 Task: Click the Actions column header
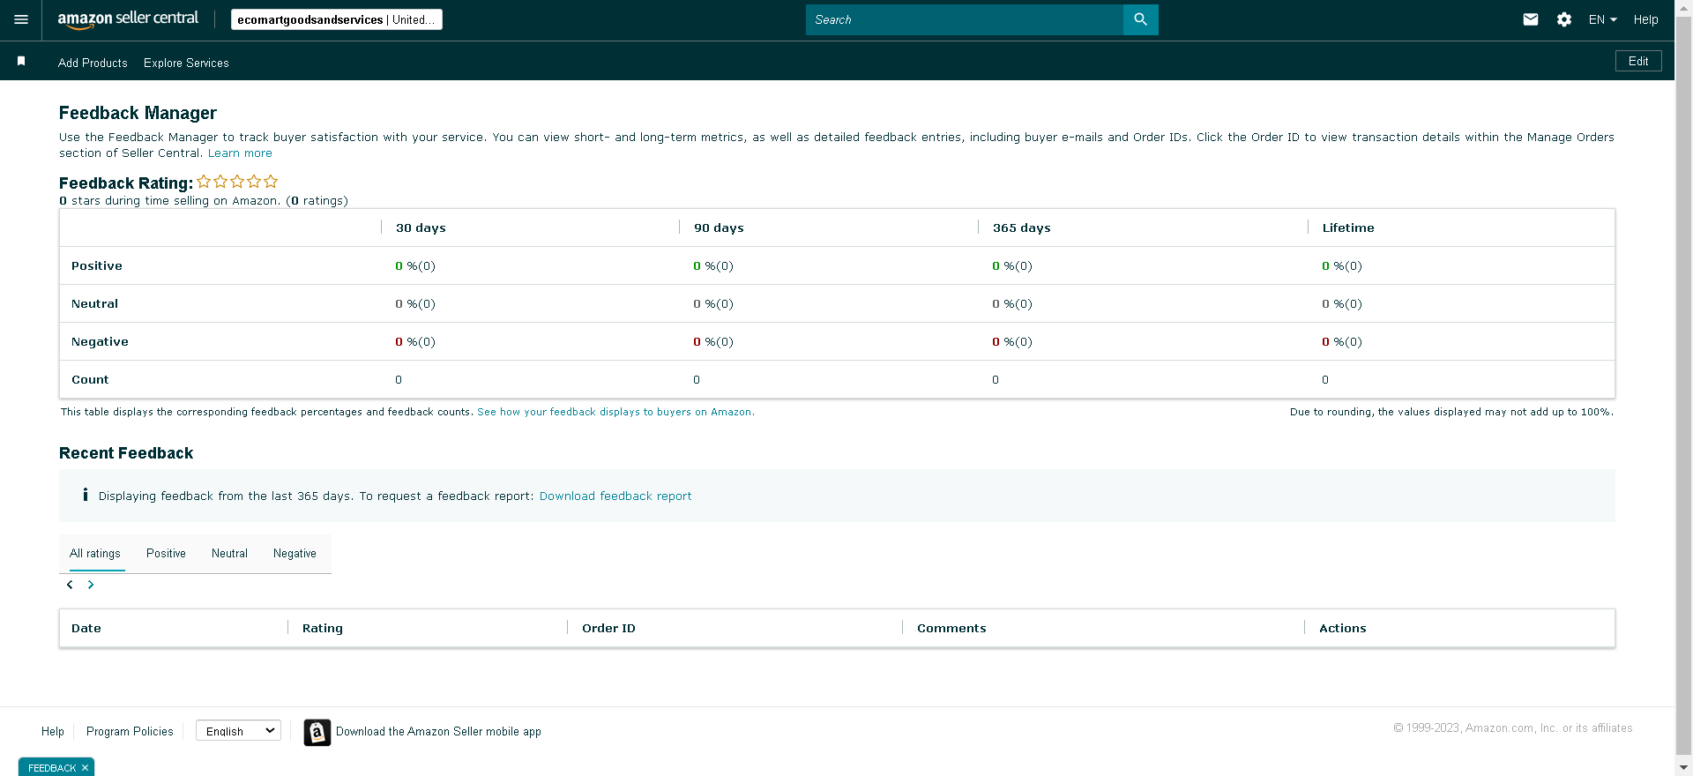coord(1343,628)
